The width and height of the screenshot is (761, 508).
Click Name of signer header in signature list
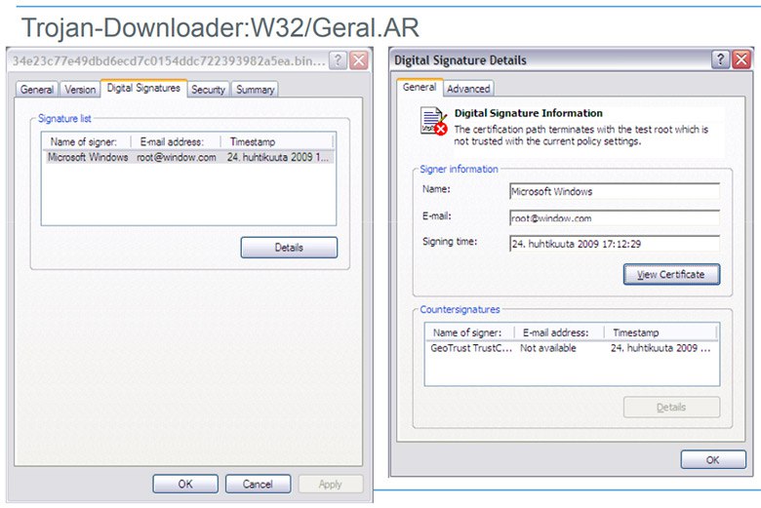[87, 142]
